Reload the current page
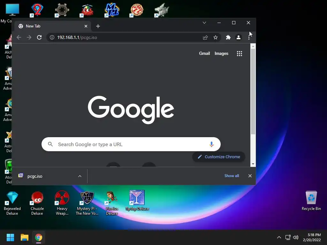The width and height of the screenshot is (327, 245). point(39,38)
